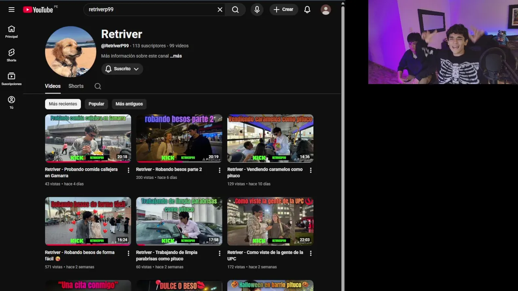Image resolution: width=518 pixels, height=291 pixels.
Task: Click title Probando comida callejera en Gamarra
Action: pyautogui.click(x=81, y=173)
